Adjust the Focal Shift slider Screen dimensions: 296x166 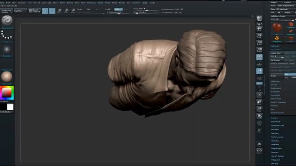pos(146,9)
